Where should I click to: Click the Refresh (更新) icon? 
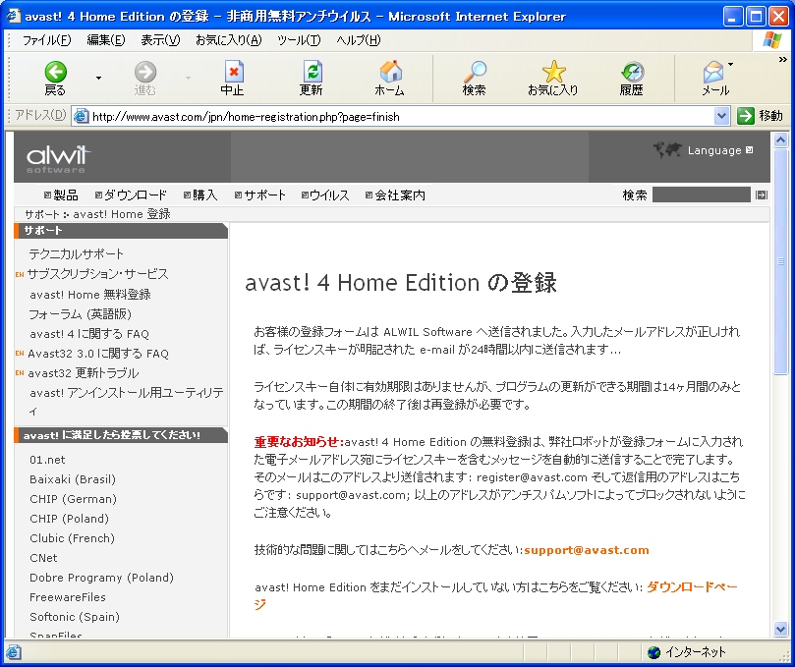(312, 72)
